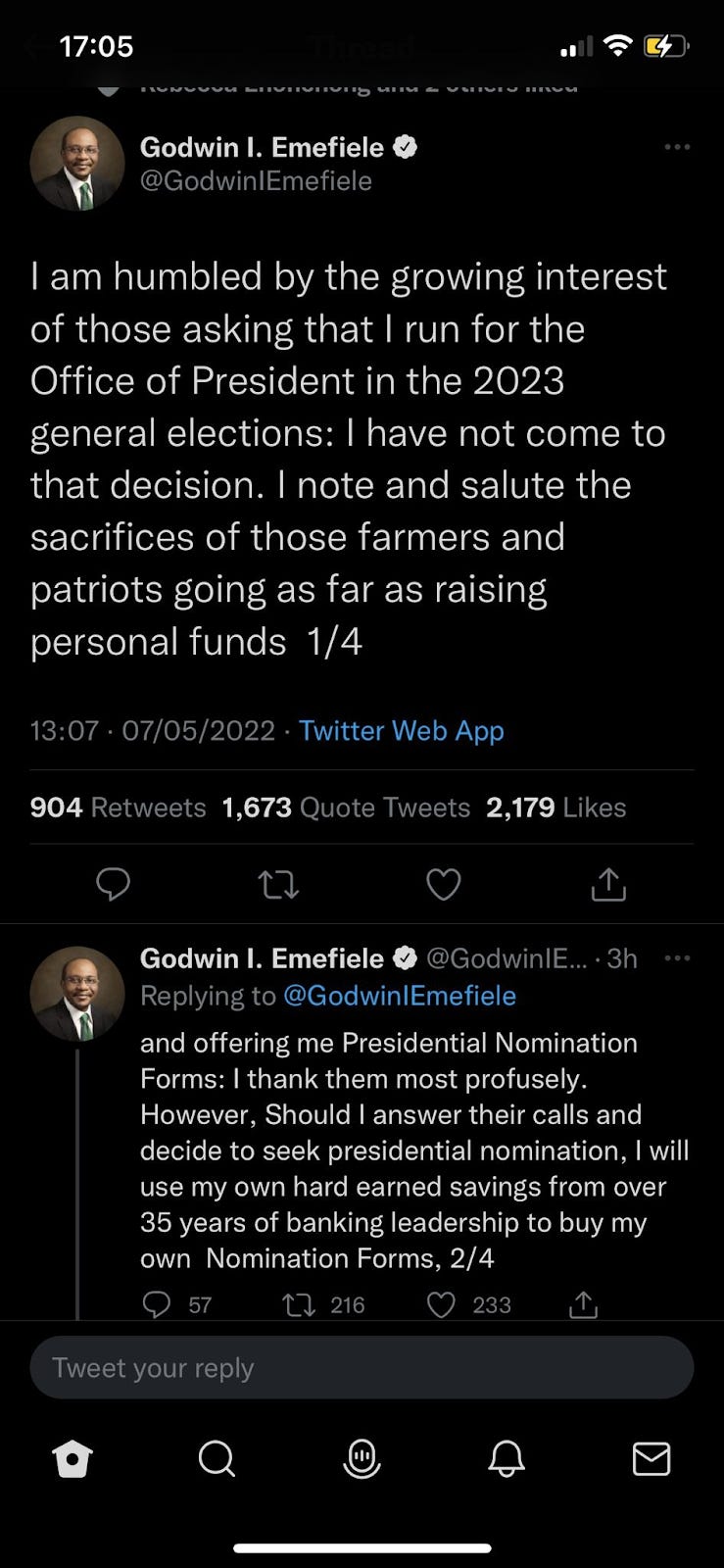Tap the 'Tweet your reply' field
The height and width of the screenshot is (1568, 724).
pos(362,1367)
